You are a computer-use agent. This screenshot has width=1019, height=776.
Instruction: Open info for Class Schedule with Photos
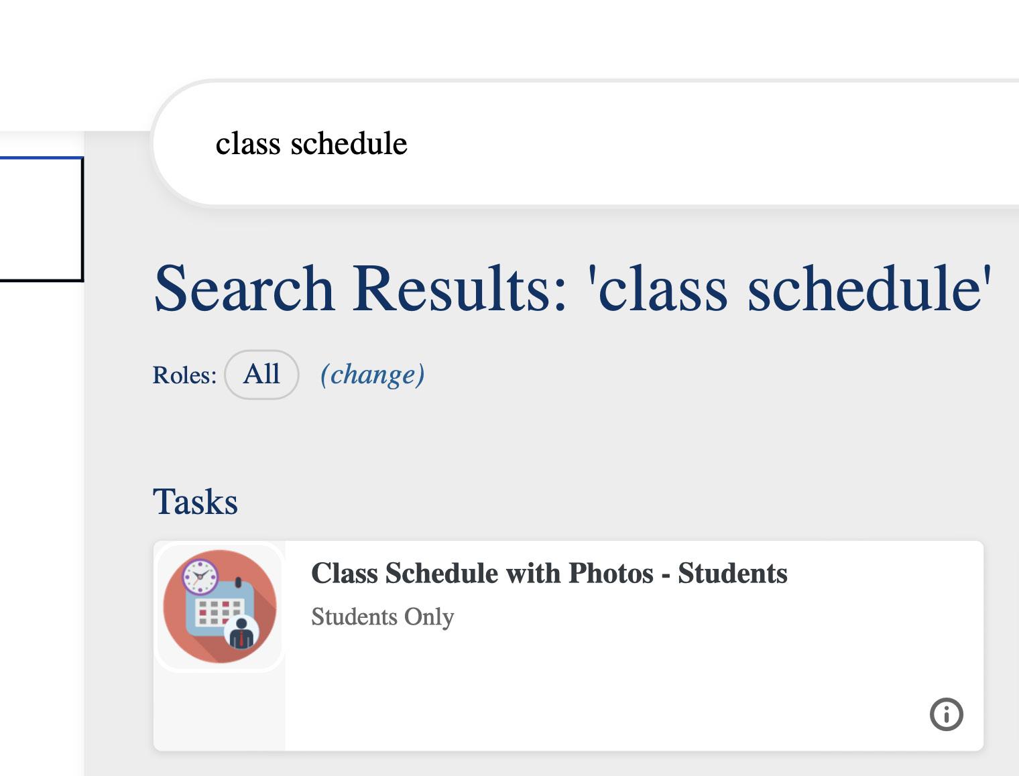point(946,714)
